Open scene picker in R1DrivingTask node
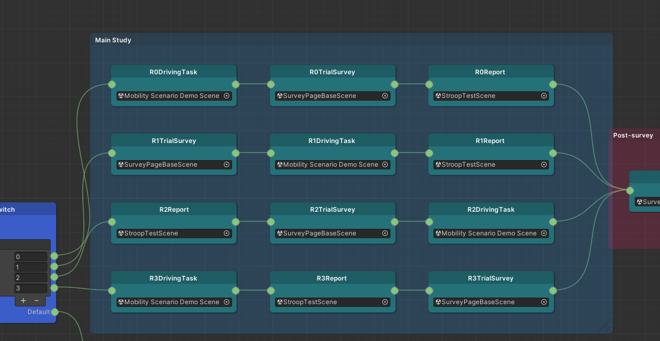Screen dimensions: 660x341 point(385,164)
